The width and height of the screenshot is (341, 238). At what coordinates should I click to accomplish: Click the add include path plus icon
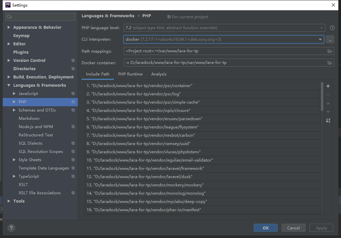(328, 86)
